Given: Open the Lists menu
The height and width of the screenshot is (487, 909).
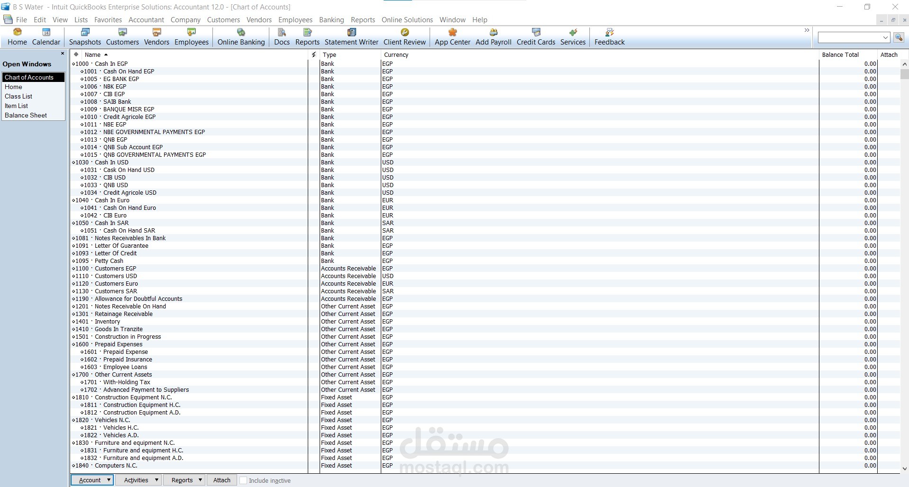Looking at the screenshot, I should tap(81, 20).
